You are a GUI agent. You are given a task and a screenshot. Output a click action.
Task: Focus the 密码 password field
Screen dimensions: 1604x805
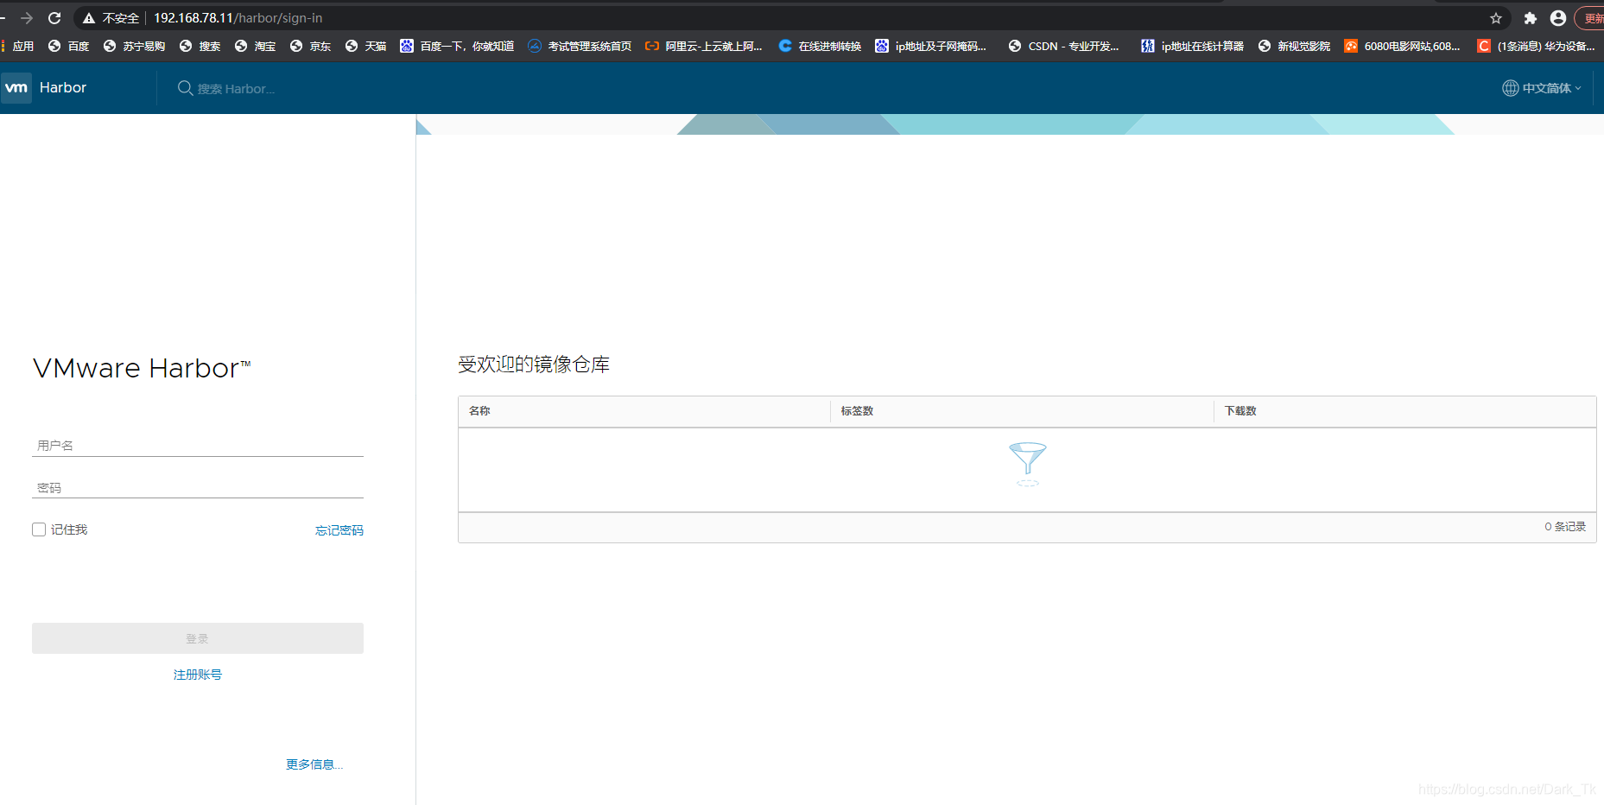[198, 488]
